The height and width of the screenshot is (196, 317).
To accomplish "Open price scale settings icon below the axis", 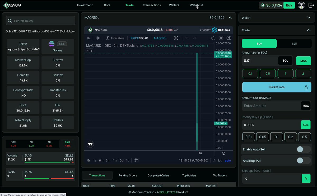I will (x=223, y=153).
